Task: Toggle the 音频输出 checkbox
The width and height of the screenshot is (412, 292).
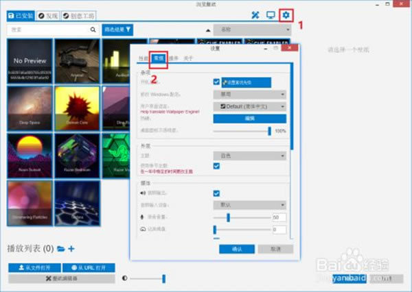Action: [x=217, y=193]
